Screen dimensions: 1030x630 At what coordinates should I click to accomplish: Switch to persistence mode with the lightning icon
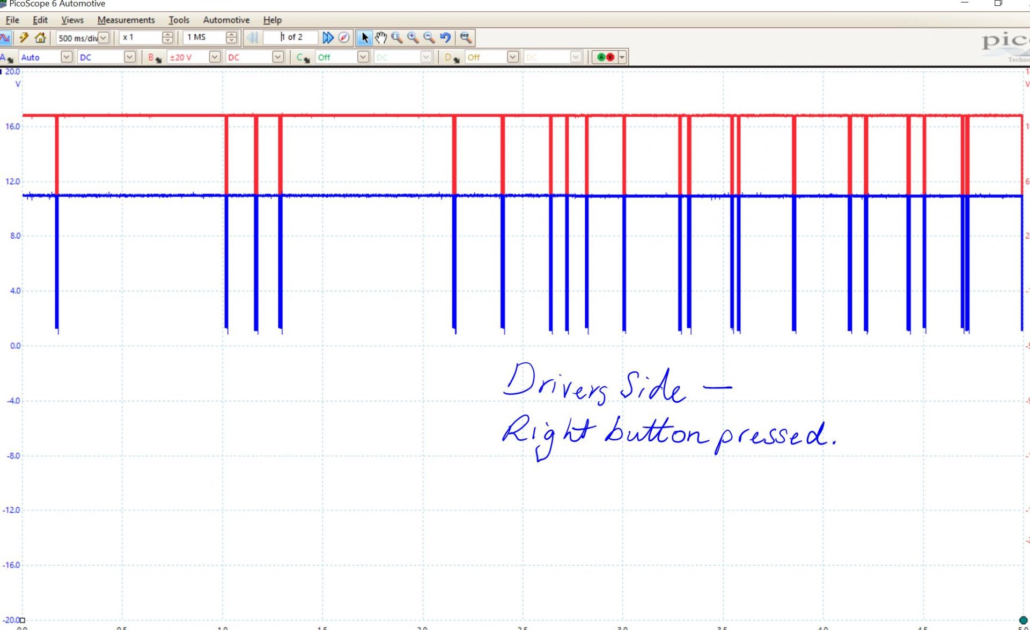click(24, 37)
